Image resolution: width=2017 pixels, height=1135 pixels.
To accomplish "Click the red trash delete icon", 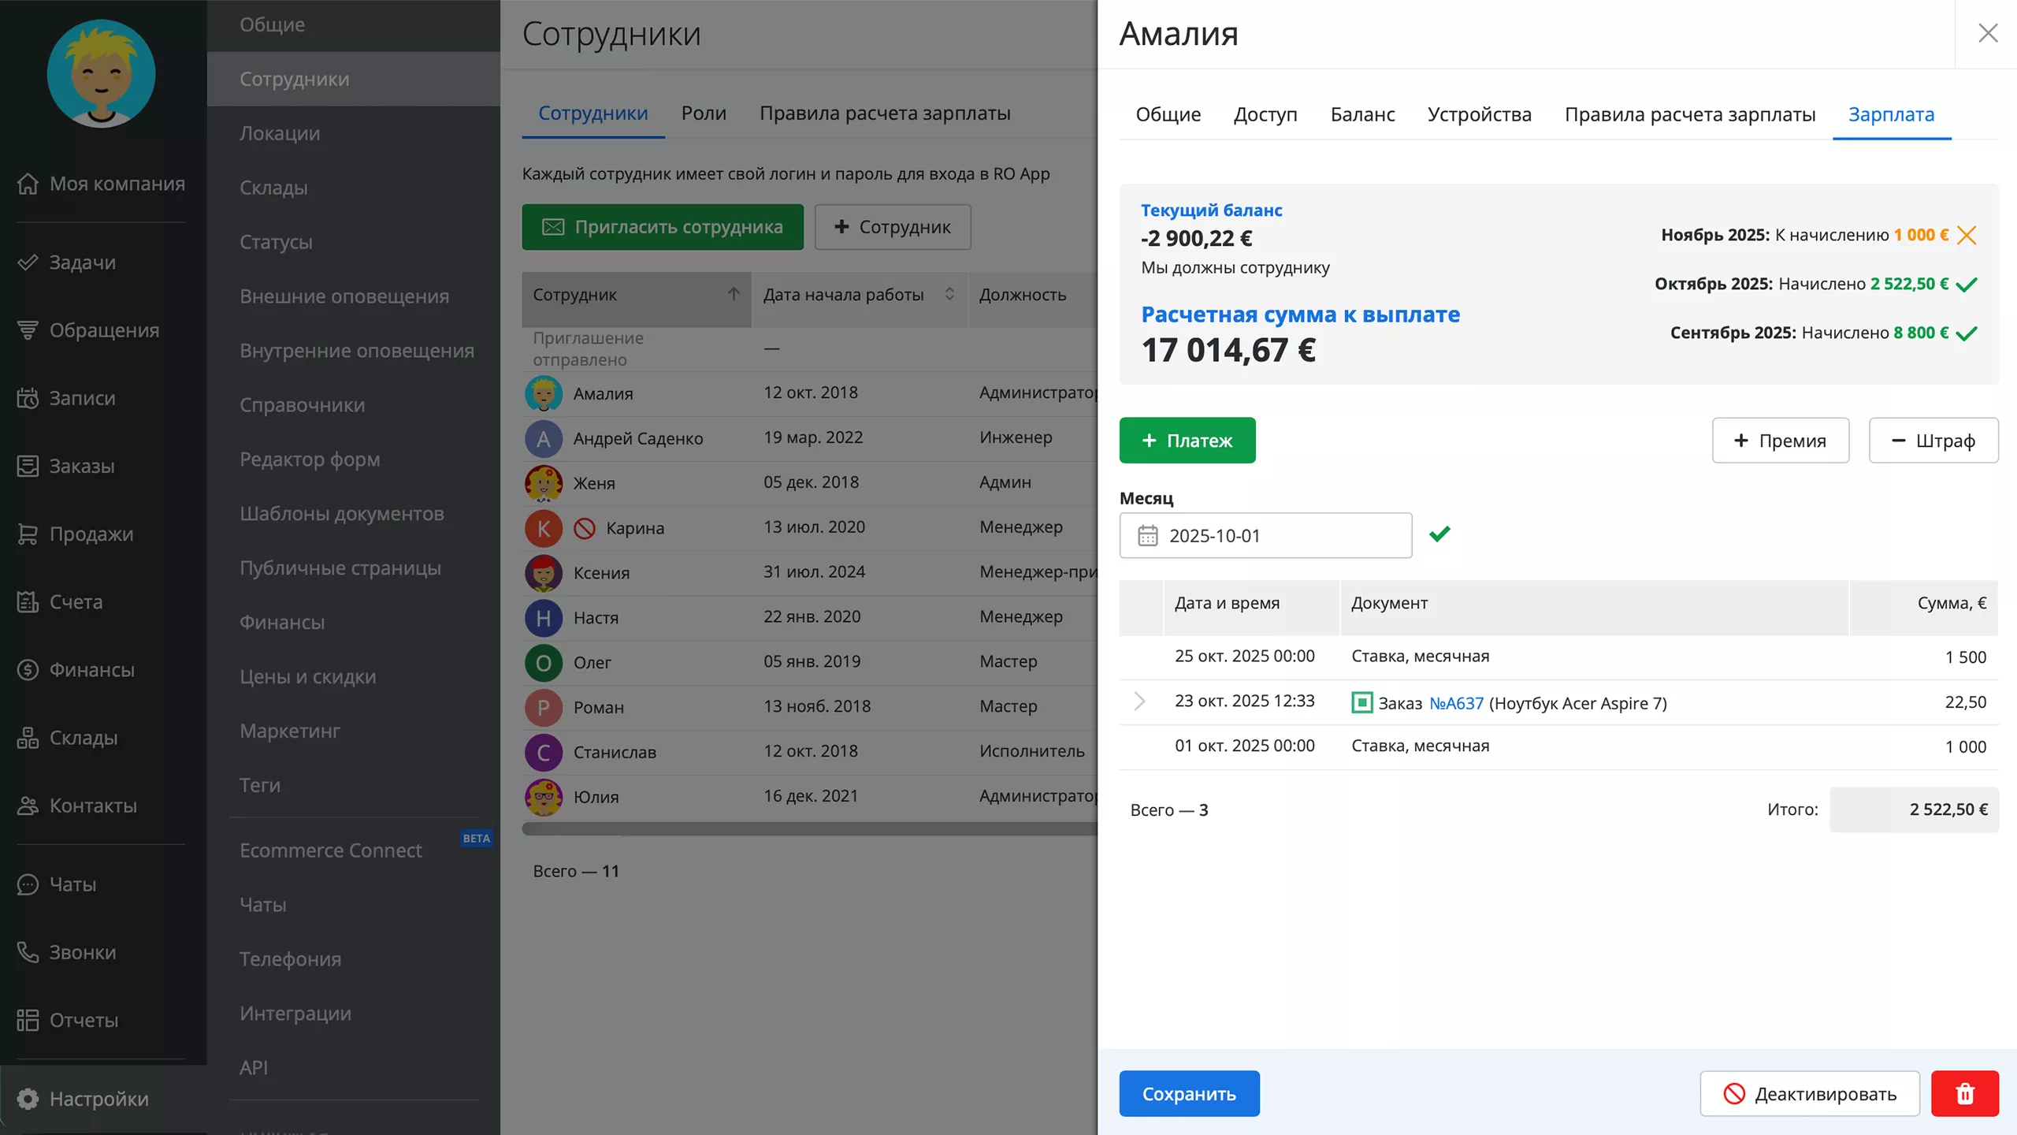I will coord(1964,1093).
